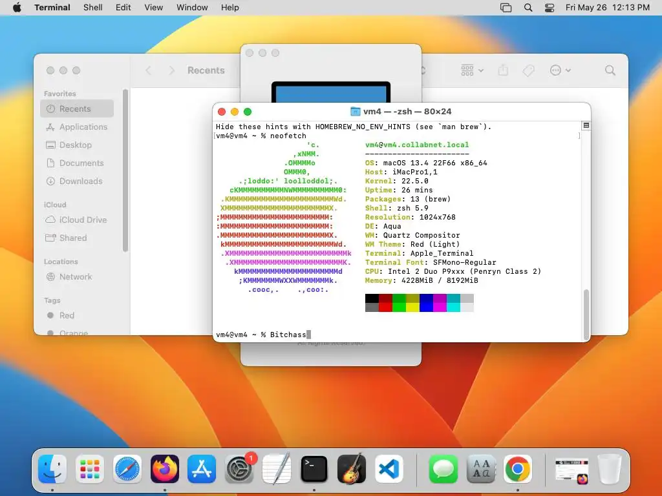Click the split pane icon in Terminal

click(586, 126)
